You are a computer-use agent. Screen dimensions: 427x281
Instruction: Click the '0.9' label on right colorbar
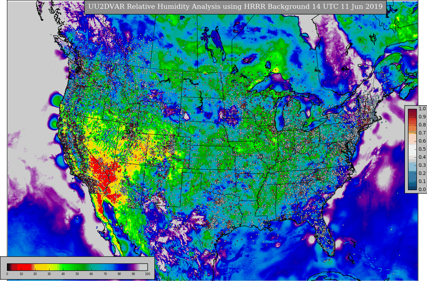(422, 117)
